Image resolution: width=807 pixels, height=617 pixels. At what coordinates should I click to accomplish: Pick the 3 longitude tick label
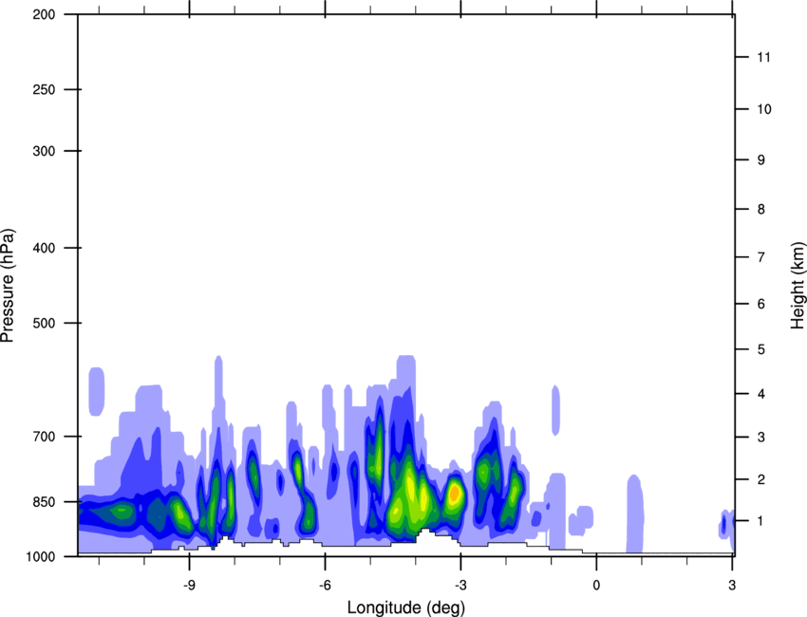pos(732,585)
